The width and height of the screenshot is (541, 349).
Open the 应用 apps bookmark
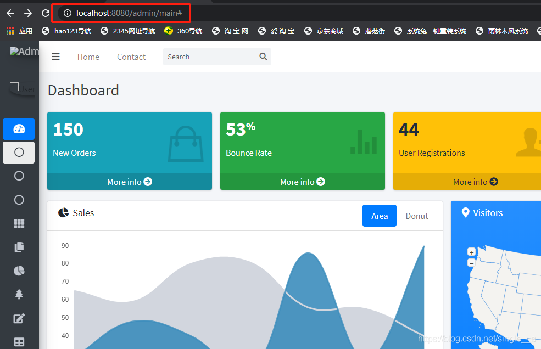[20, 31]
